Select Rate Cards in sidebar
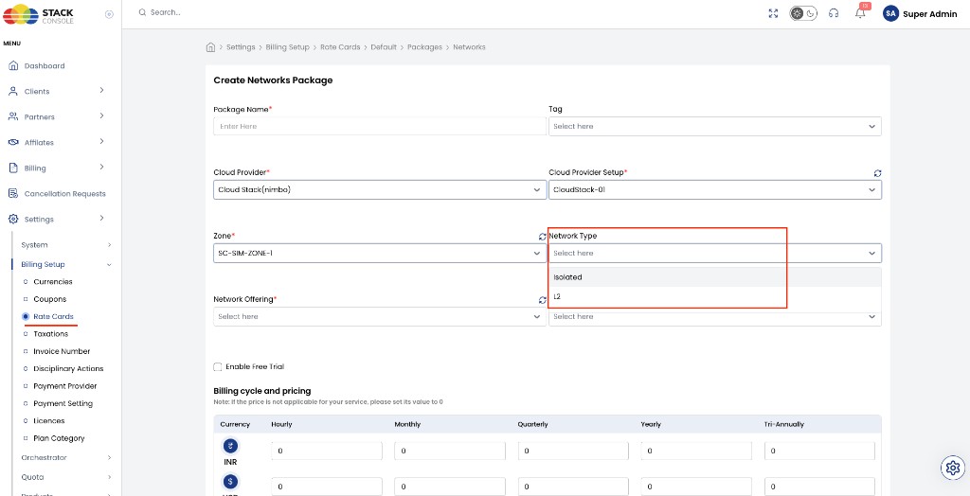The image size is (970, 496). [x=53, y=316]
